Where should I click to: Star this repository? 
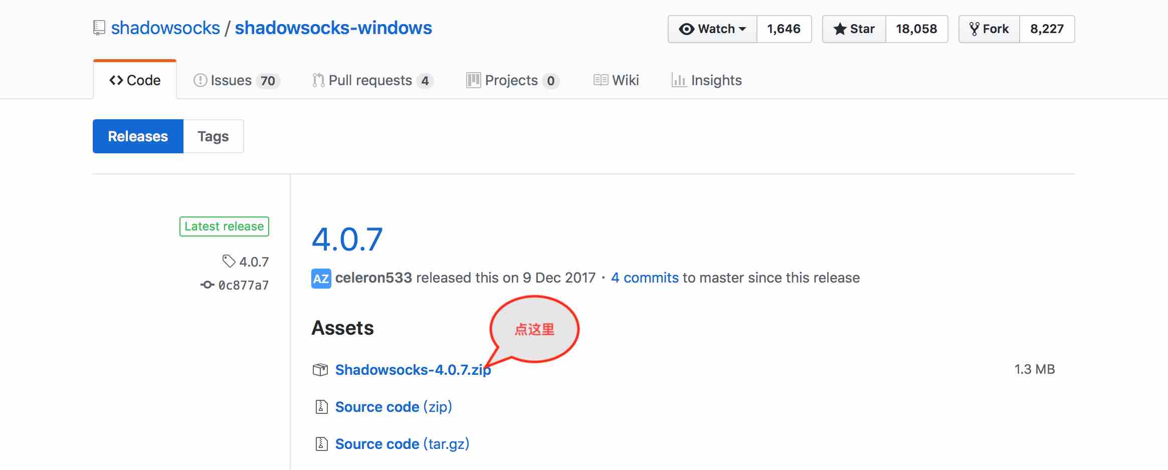point(854,29)
